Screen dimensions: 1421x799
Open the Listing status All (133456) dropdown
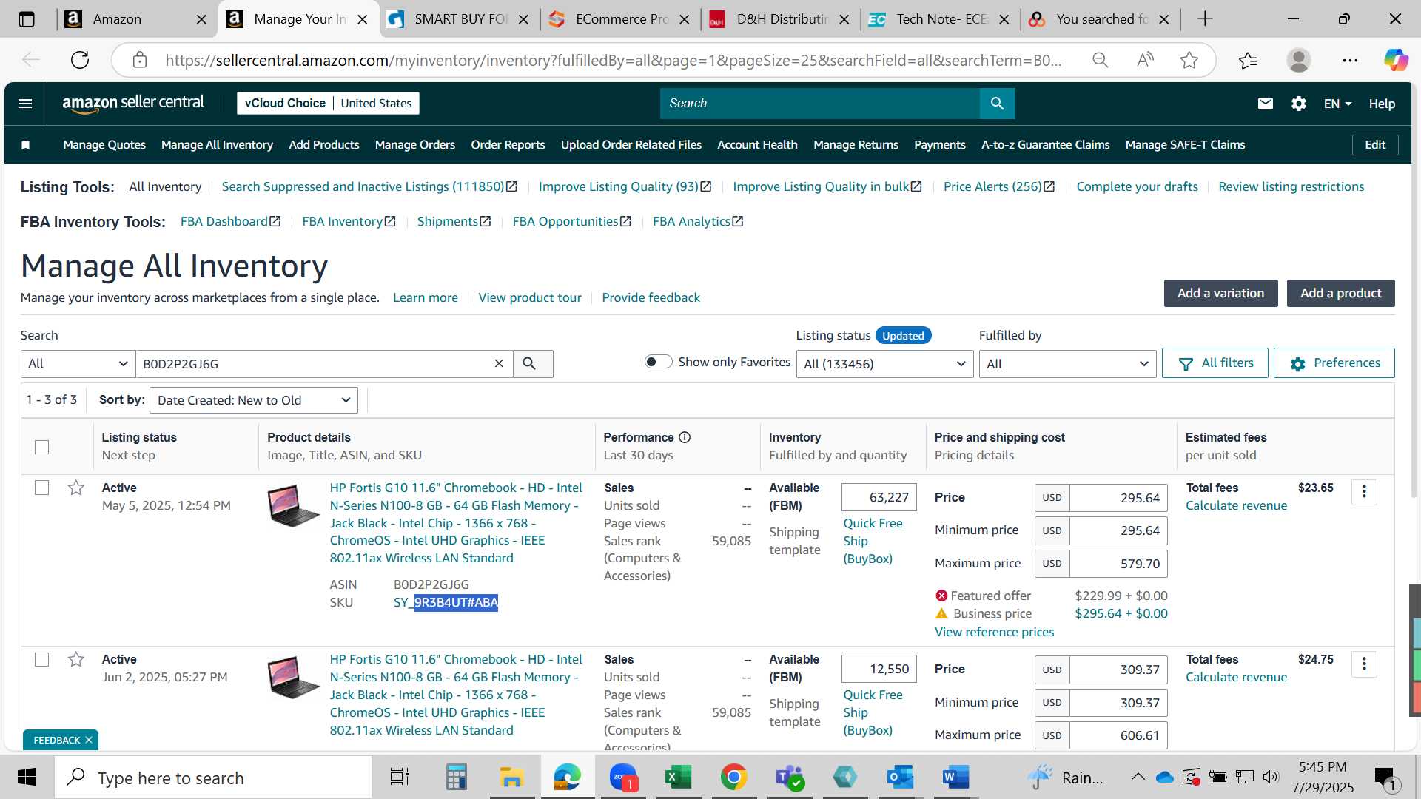(884, 363)
